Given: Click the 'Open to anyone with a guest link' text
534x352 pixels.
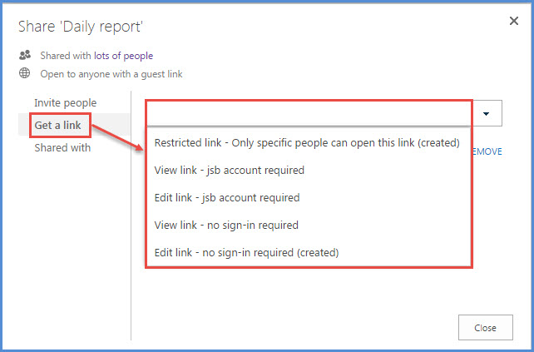Looking at the screenshot, I should pyautogui.click(x=111, y=74).
